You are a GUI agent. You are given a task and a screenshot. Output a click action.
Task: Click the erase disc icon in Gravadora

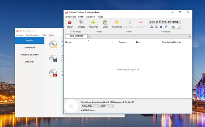point(156,27)
